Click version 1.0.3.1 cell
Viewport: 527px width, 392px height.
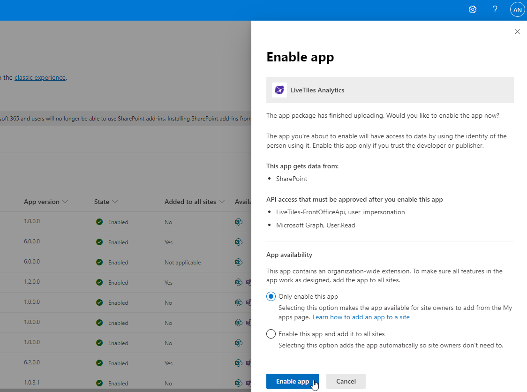coord(31,383)
